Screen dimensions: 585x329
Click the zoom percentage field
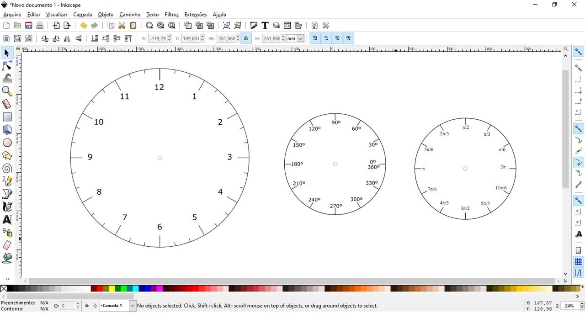tap(570, 306)
